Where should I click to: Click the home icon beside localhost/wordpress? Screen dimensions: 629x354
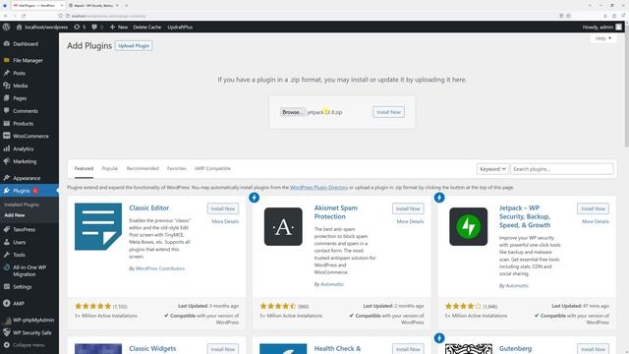click(19, 27)
